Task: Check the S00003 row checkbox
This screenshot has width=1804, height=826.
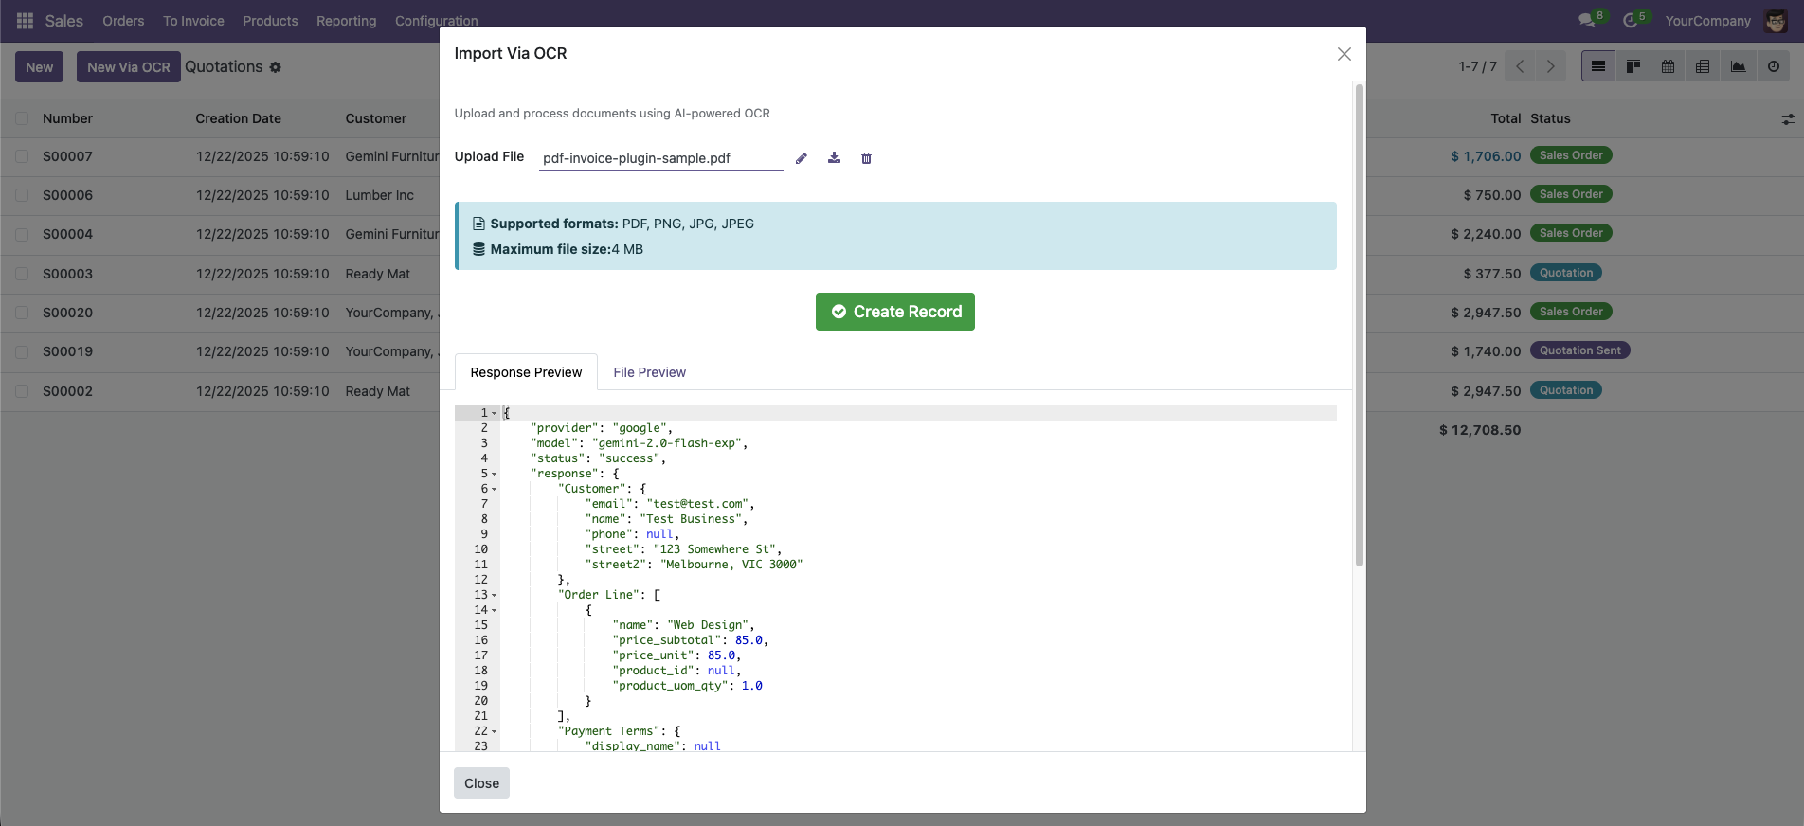Action: click(x=22, y=274)
